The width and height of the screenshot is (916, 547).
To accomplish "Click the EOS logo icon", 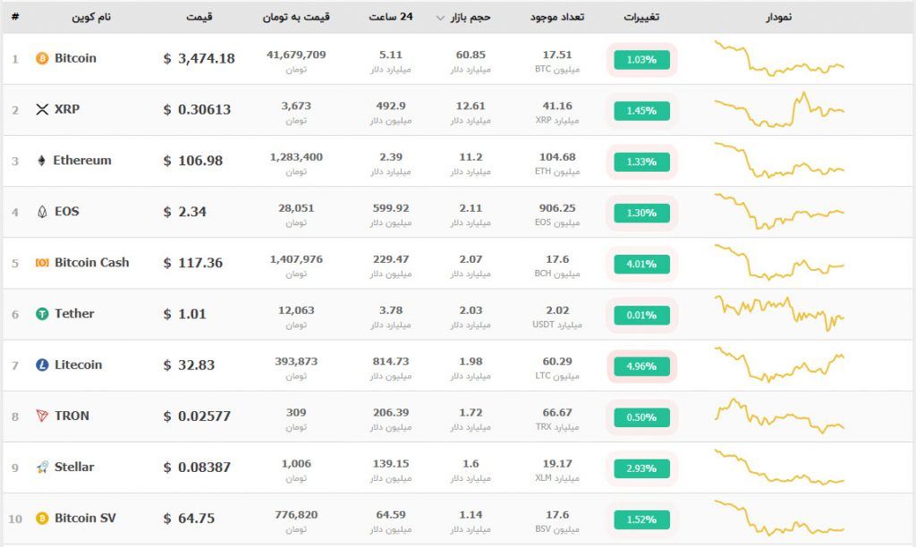I will point(42,212).
